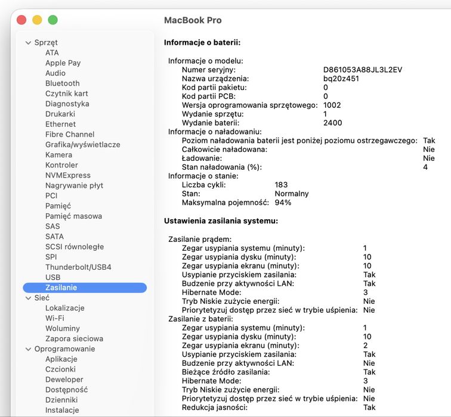
Task: Click Zasilanie z baterii label
Action: (x=200, y=319)
